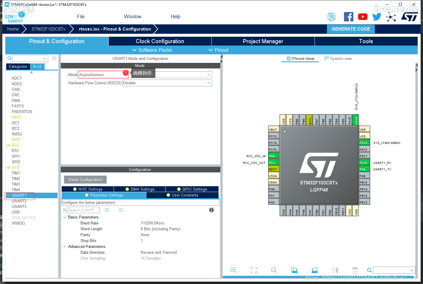Image resolution: width=423 pixels, height=284 pixels.
Task: Open the ST Facebook page icon
Action: coord(348,17)
